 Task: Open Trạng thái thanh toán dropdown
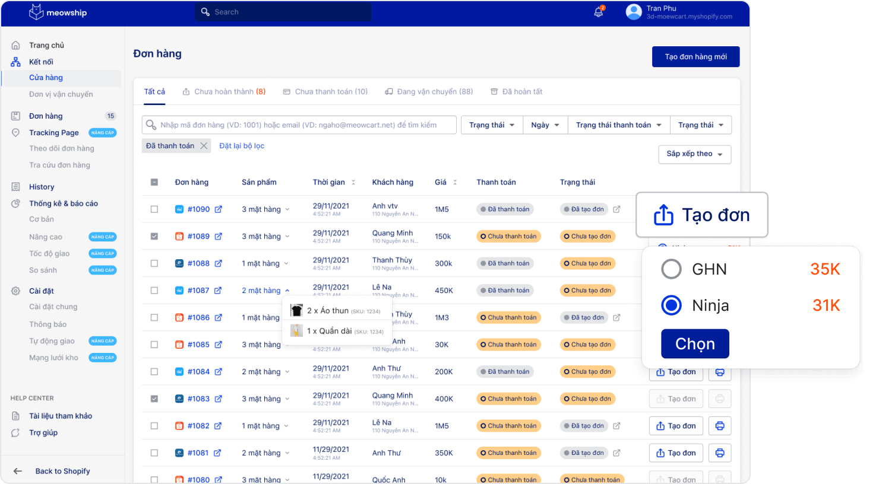618,125
